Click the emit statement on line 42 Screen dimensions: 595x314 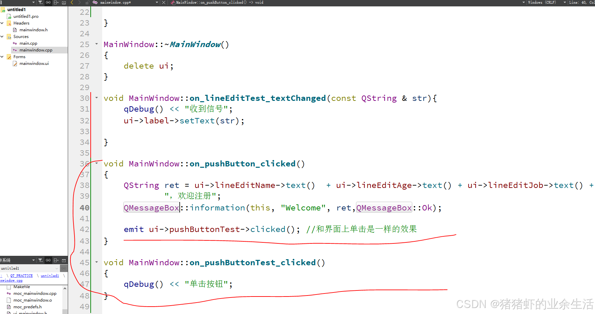[x=212, y=229]
